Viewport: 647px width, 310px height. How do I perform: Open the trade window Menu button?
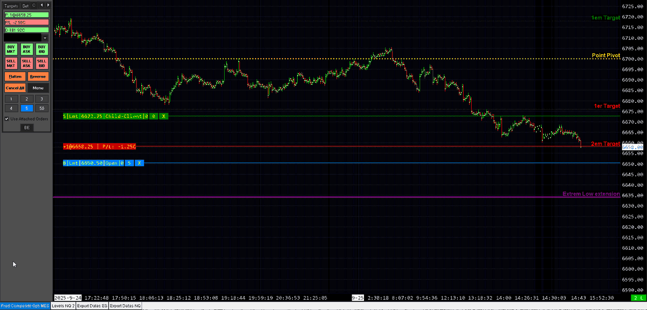click(x=38, y=88)
